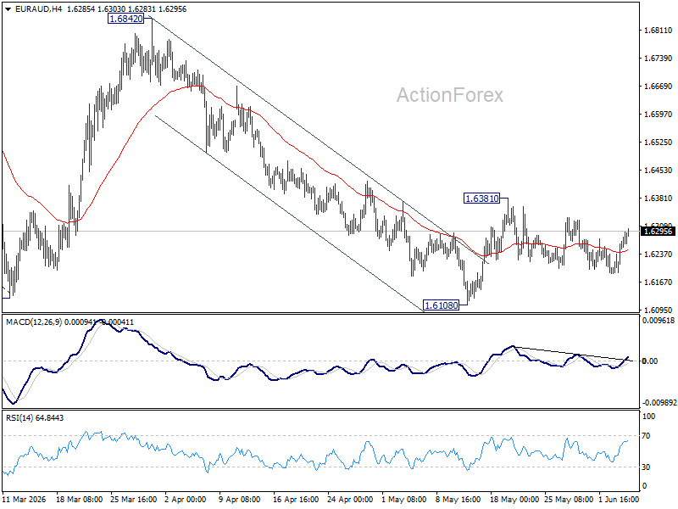
Task: Click the 1.68420 high price label
Action: [125, 19]
